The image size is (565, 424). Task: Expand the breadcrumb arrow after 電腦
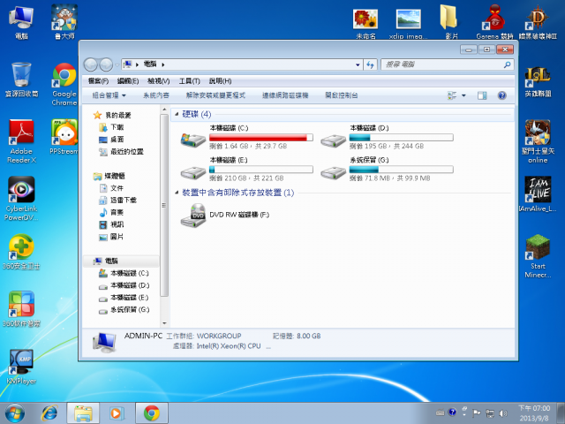163,64
